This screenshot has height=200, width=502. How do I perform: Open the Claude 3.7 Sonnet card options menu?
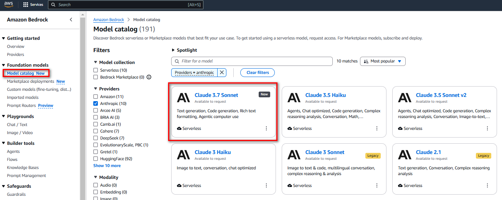(266, 128)
